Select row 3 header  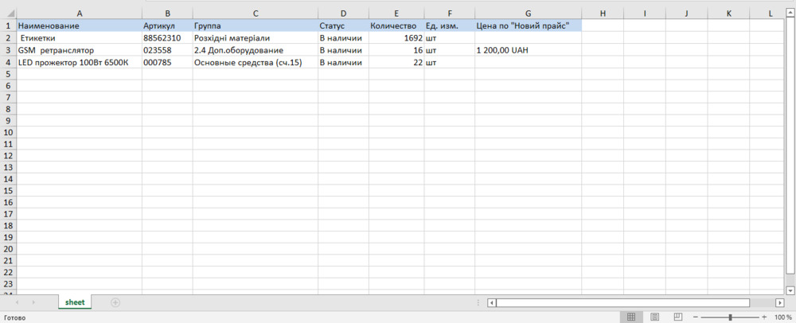8,50
